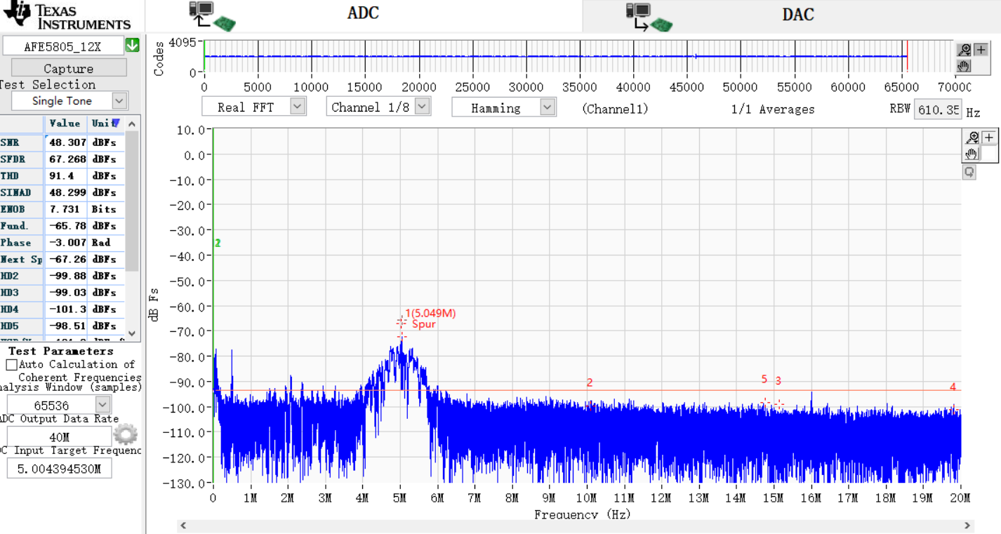Screen dimensions: 1001x534
Task: Click the horizontal scrollbar left arrow
Action: 184,525
